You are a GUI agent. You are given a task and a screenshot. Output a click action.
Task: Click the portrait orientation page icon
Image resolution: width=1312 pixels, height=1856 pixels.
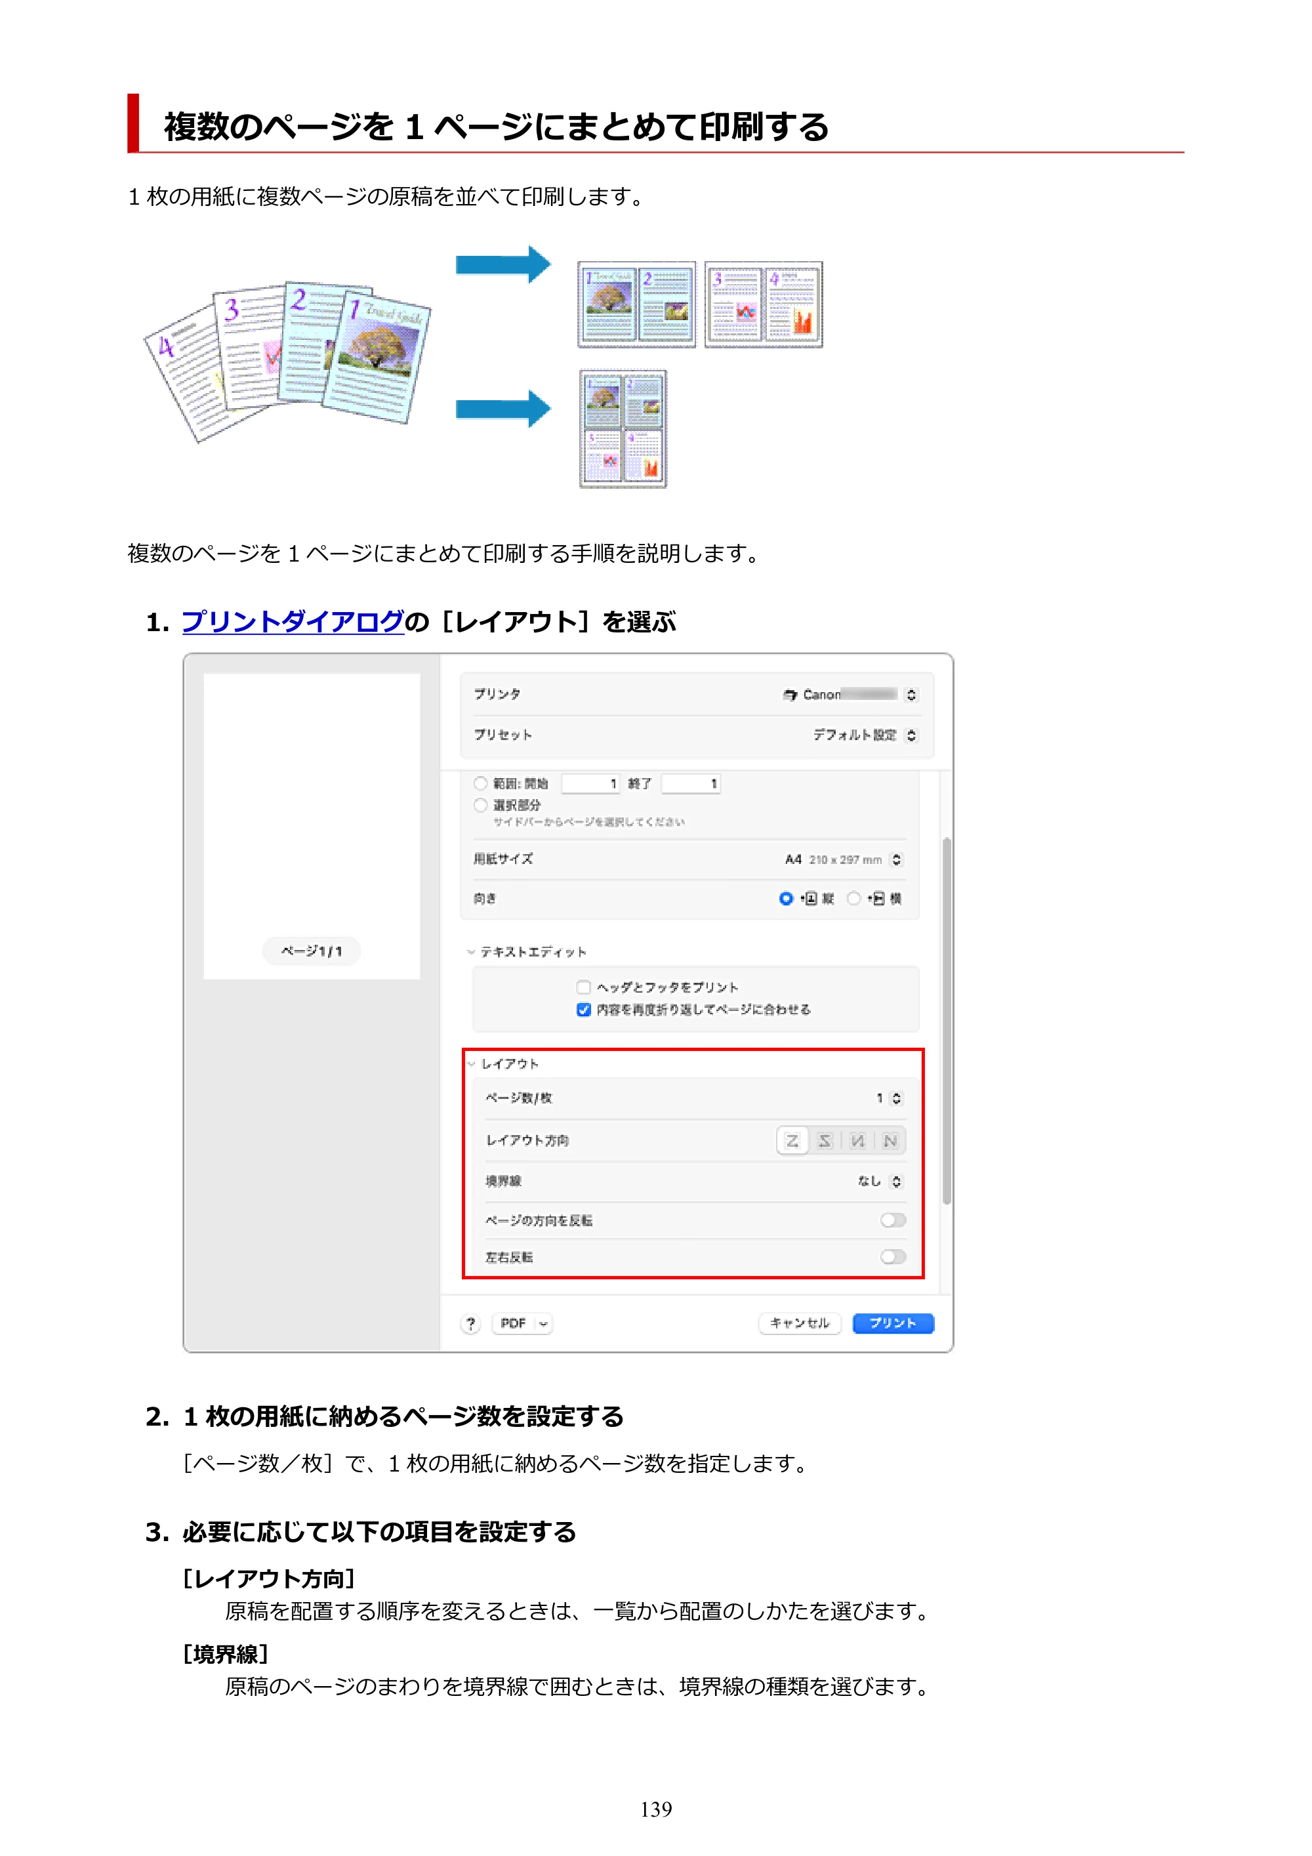click(811, 899)
